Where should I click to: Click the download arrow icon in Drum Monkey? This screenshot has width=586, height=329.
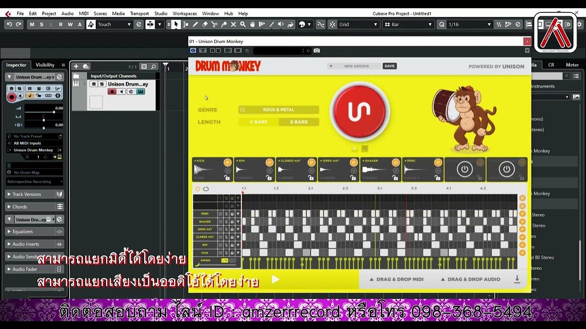tap(517, 279)
